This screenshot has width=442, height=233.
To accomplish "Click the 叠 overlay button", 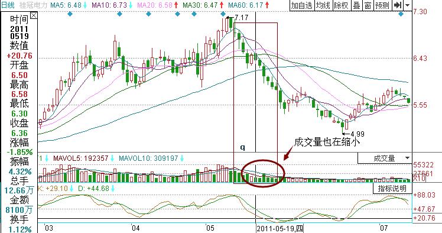I will click(356, 5).
